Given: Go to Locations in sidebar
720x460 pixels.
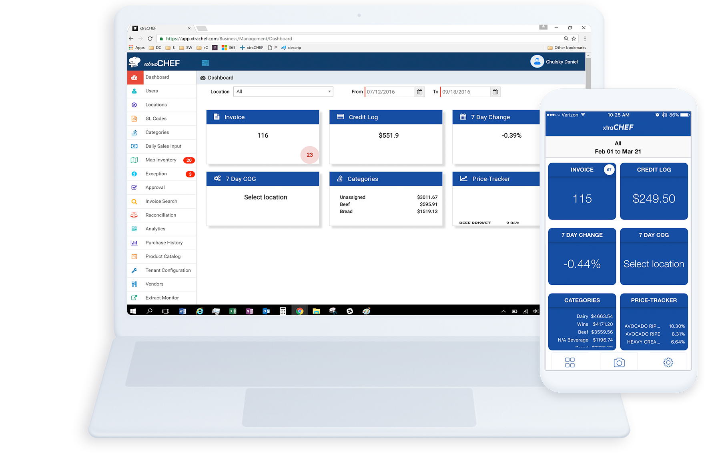Looking at the screenshot, I should coord(162,105).
